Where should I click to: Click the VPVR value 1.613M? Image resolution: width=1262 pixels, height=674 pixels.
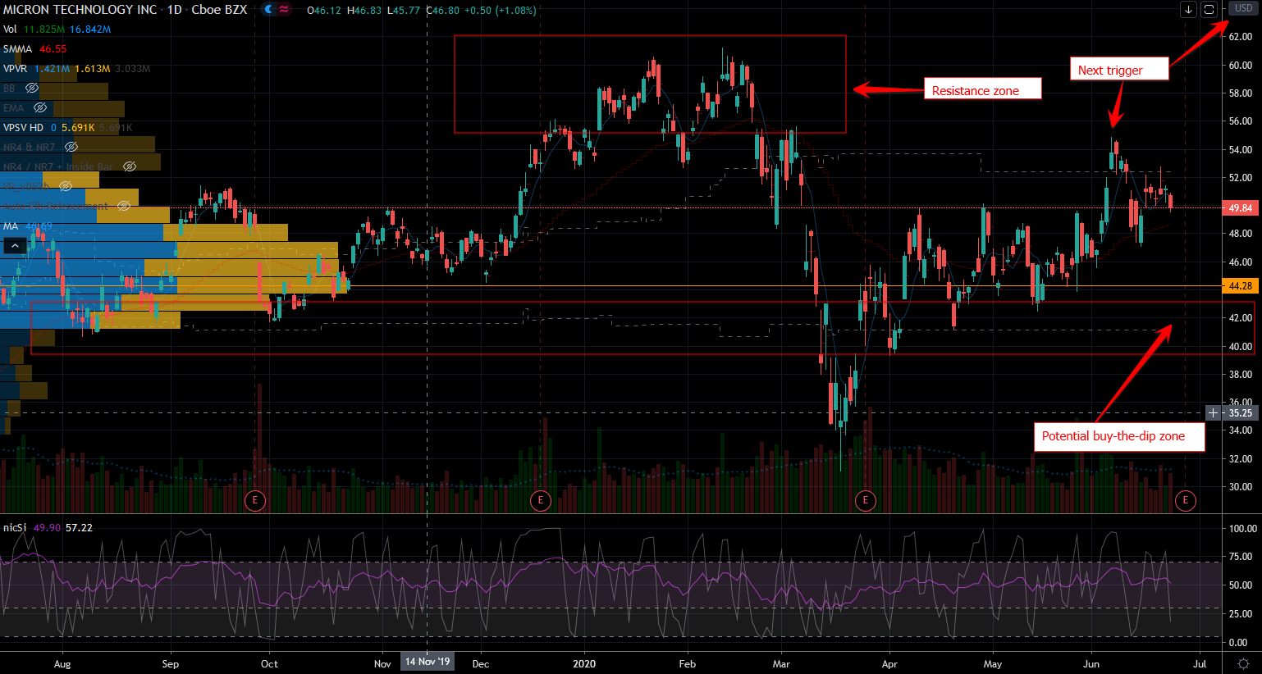[93, 68]
